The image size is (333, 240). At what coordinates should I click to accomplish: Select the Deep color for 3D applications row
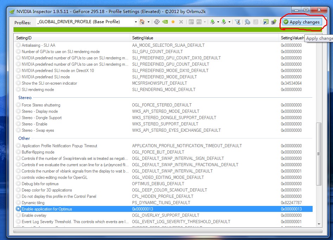(x=164, y=190)
